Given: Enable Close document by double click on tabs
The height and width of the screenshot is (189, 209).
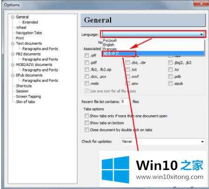Looking at the screenshot, I should (x=87, y=130).
